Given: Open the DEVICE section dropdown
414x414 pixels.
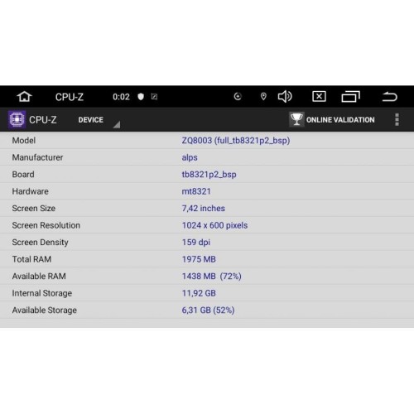Looking at the screenshot, I should [99, 120].
